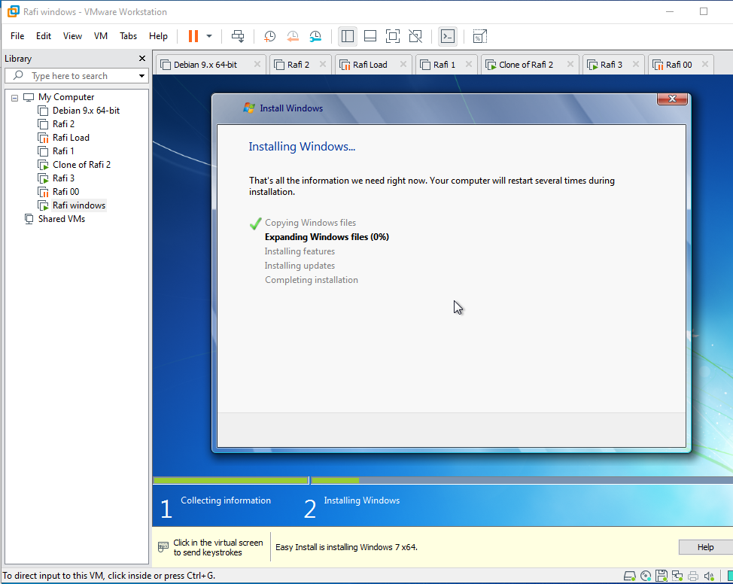
Task: Click the 'Expanding Windows files (0%)' text
Action: point(327,237)
